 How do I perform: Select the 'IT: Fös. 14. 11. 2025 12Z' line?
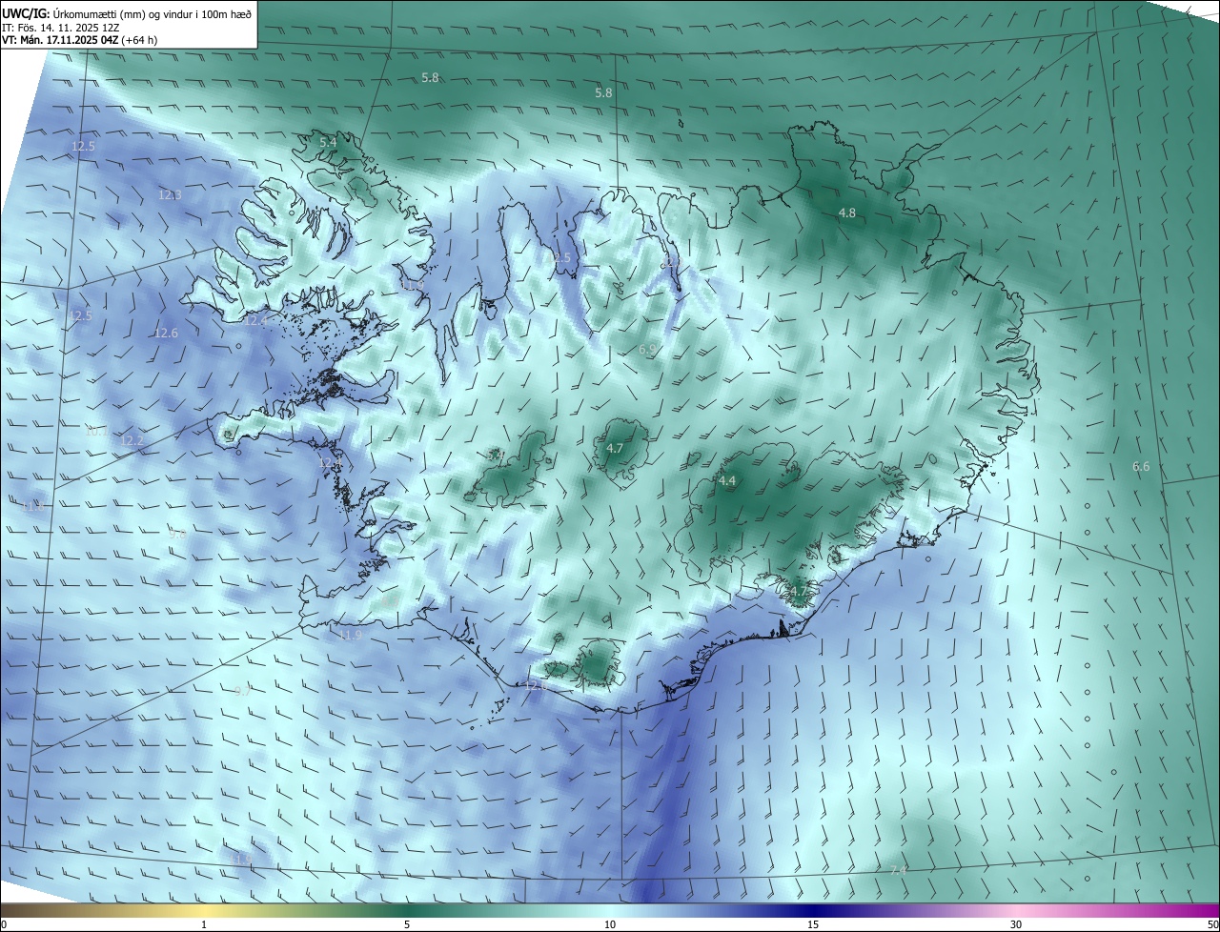pyautogui.click(x=60, y=28)
